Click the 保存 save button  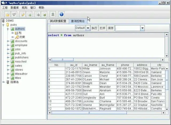point(111,28)
